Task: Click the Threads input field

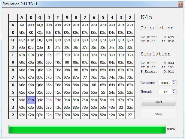Action: 165,92
